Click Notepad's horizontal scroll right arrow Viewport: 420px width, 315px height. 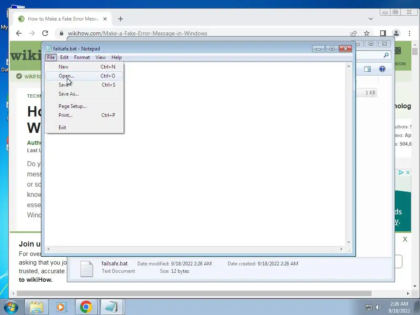pos(341,249)
